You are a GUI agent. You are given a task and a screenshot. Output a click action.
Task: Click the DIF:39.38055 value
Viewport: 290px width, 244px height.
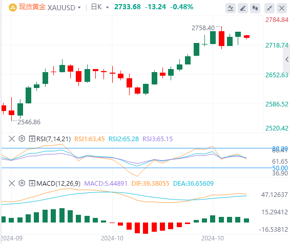150,184
